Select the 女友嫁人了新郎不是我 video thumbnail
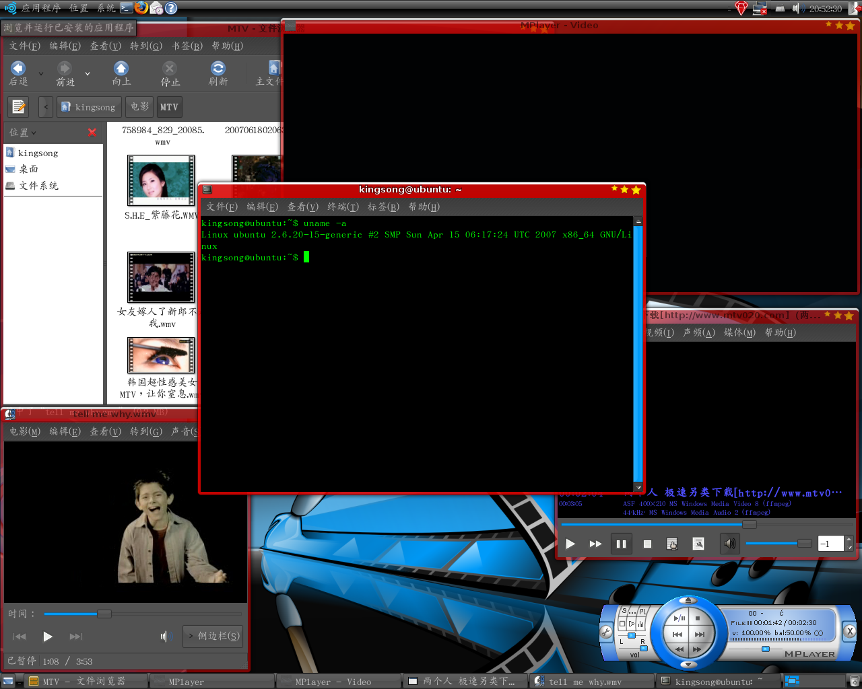 (x=162, y=277)
